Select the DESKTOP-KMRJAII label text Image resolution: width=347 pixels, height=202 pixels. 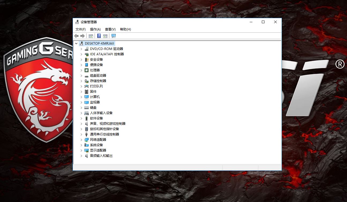(x=100, y=43)
